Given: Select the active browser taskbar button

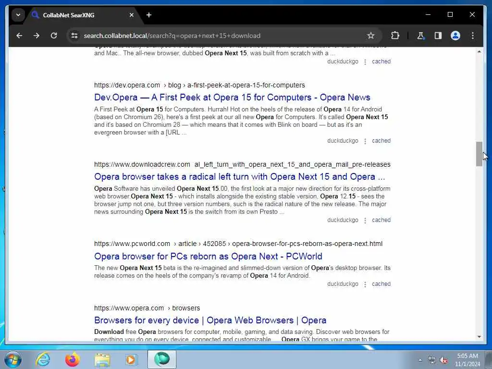Looking at the screenshot, I should [x=162, y=359].
